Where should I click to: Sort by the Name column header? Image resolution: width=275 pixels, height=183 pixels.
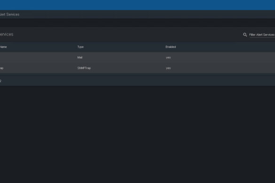pyautogui.click(x=3, y=47)
